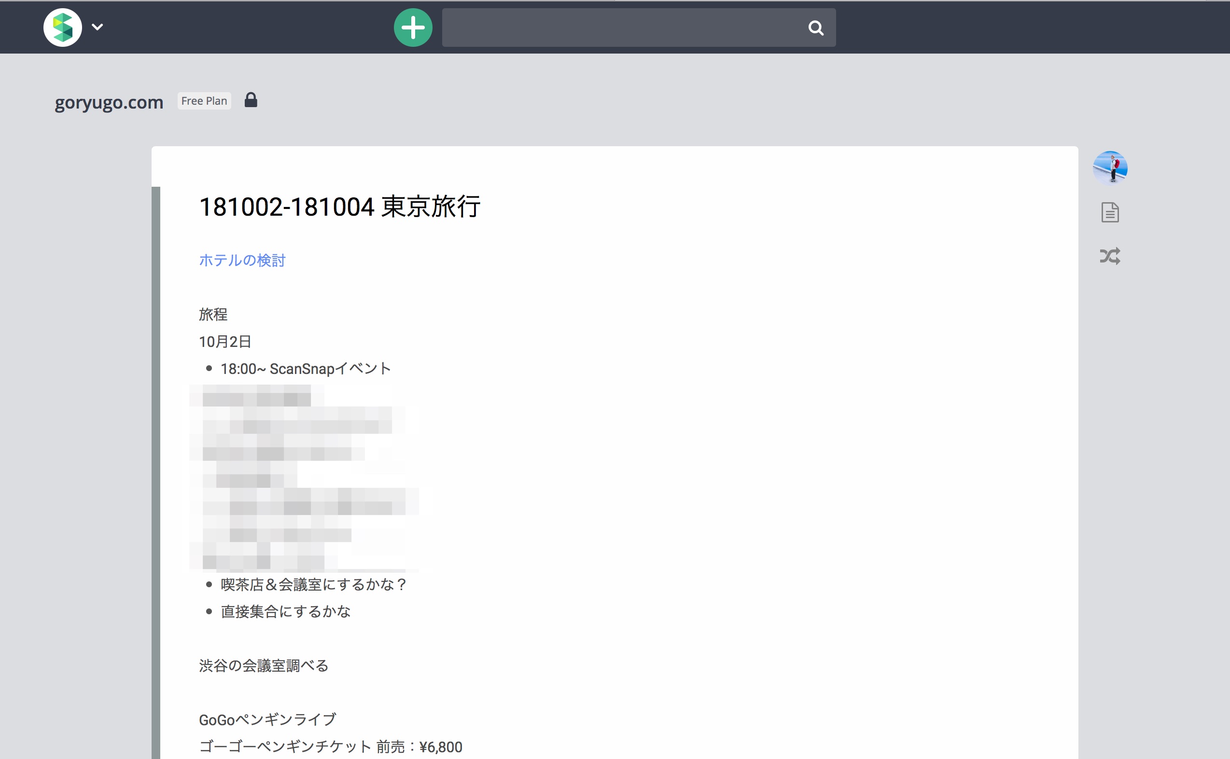1230x759 pixels.
Task: Click the 旅程 line
Action: coord(213,315)
